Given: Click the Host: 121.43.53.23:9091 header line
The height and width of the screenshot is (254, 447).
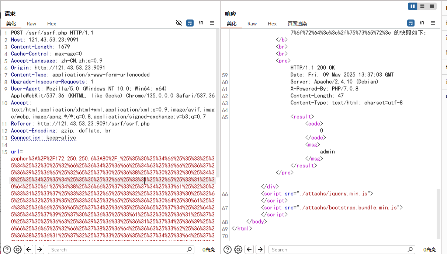Looking at the screenshot, I should pos(45,40).
